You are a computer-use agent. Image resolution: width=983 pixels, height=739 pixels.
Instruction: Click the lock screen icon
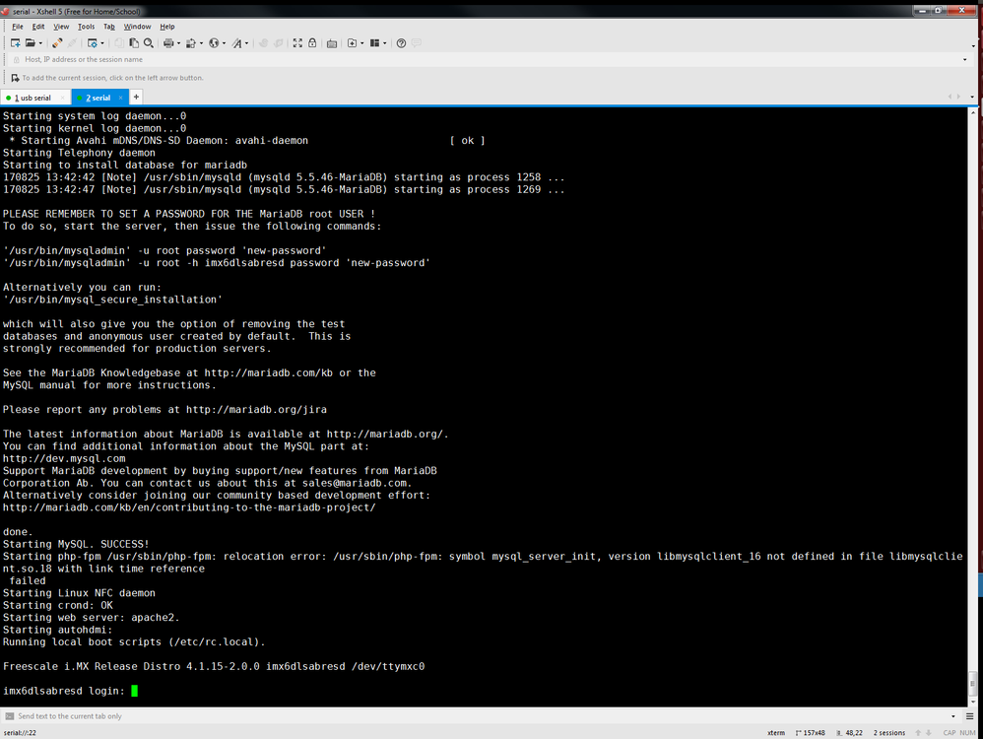coord(312,42)
